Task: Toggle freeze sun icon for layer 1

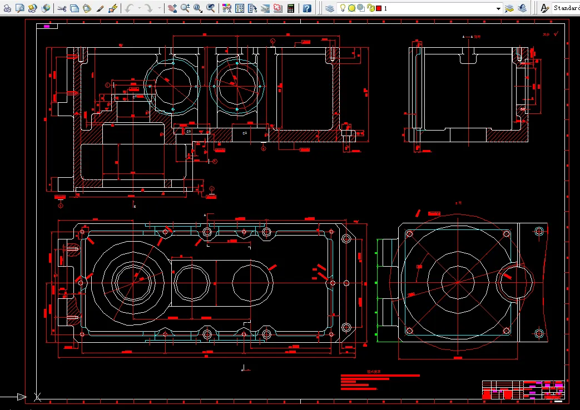Action: (x=352, y=8)
